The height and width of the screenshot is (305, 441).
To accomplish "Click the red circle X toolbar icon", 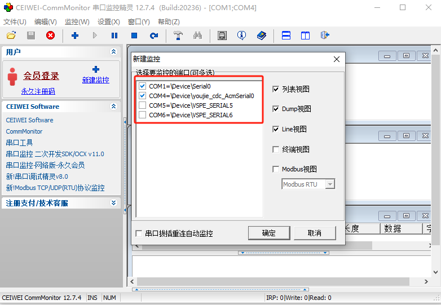I will pyautogui.click(x=50, y=36).
